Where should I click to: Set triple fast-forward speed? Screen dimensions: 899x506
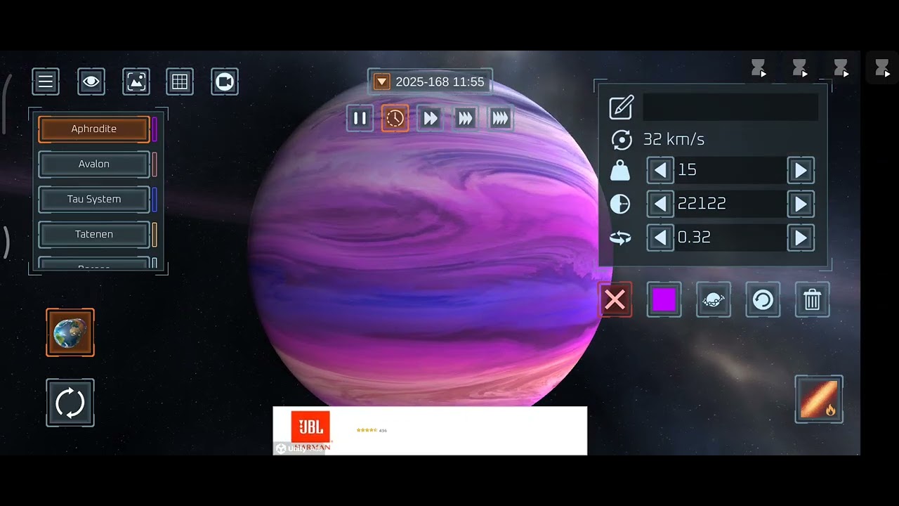pos(465,118)
